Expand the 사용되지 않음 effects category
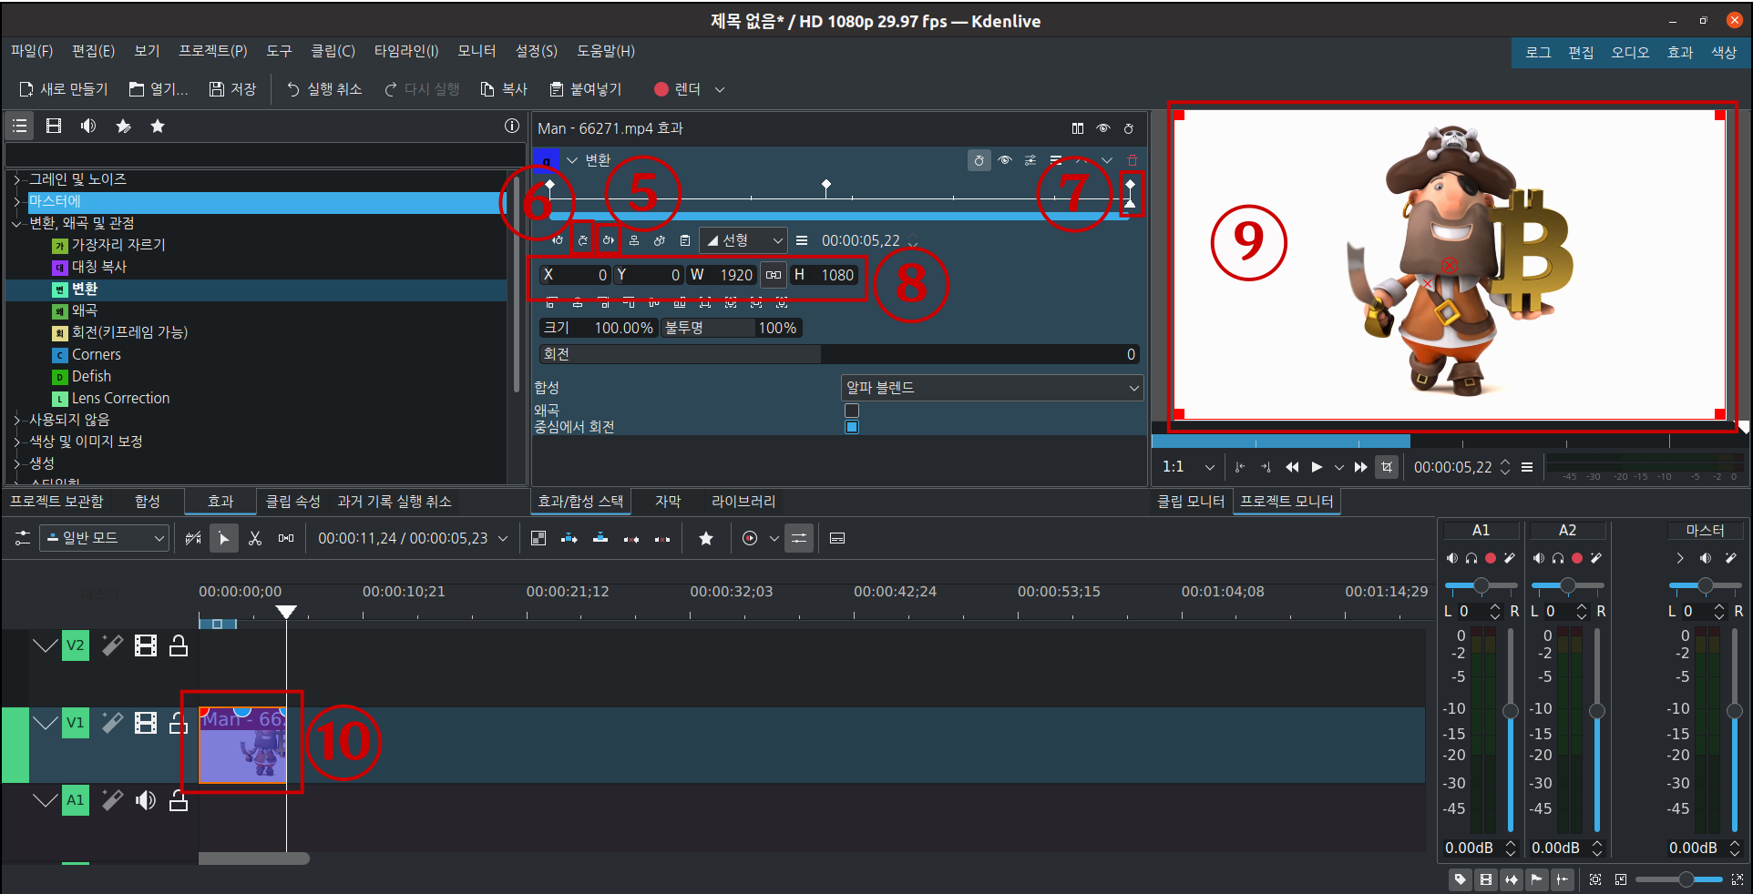 click(x=15, y=419)
